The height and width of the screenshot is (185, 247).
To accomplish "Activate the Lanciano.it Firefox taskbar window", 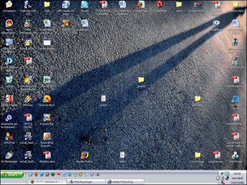I will pyautogui.click(x=47, y=182).
